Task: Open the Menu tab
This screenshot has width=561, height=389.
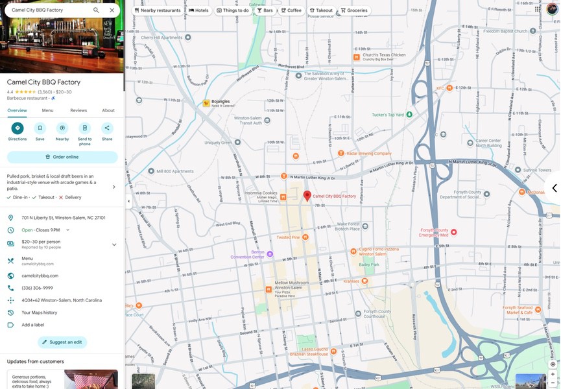Action: click(x=47, y=110)
